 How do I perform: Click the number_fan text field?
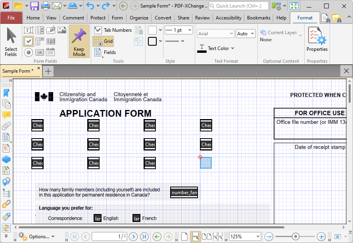[x=184, y=193]
